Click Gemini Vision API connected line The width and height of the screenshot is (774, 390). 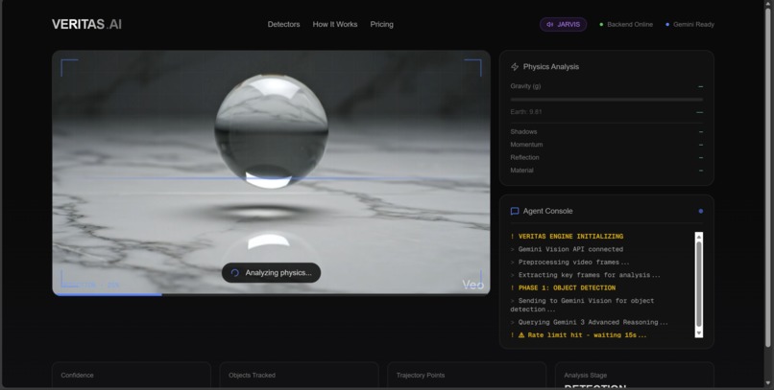pyautogui.click(x=567, y=249)
